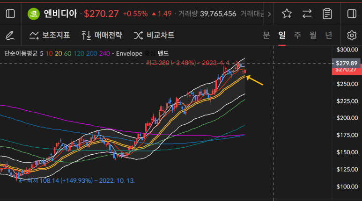Open the 보조지표 indicators menu

(50, 35)
